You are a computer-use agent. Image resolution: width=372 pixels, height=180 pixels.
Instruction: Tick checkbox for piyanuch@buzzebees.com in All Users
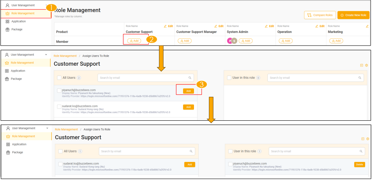[59, 91]
